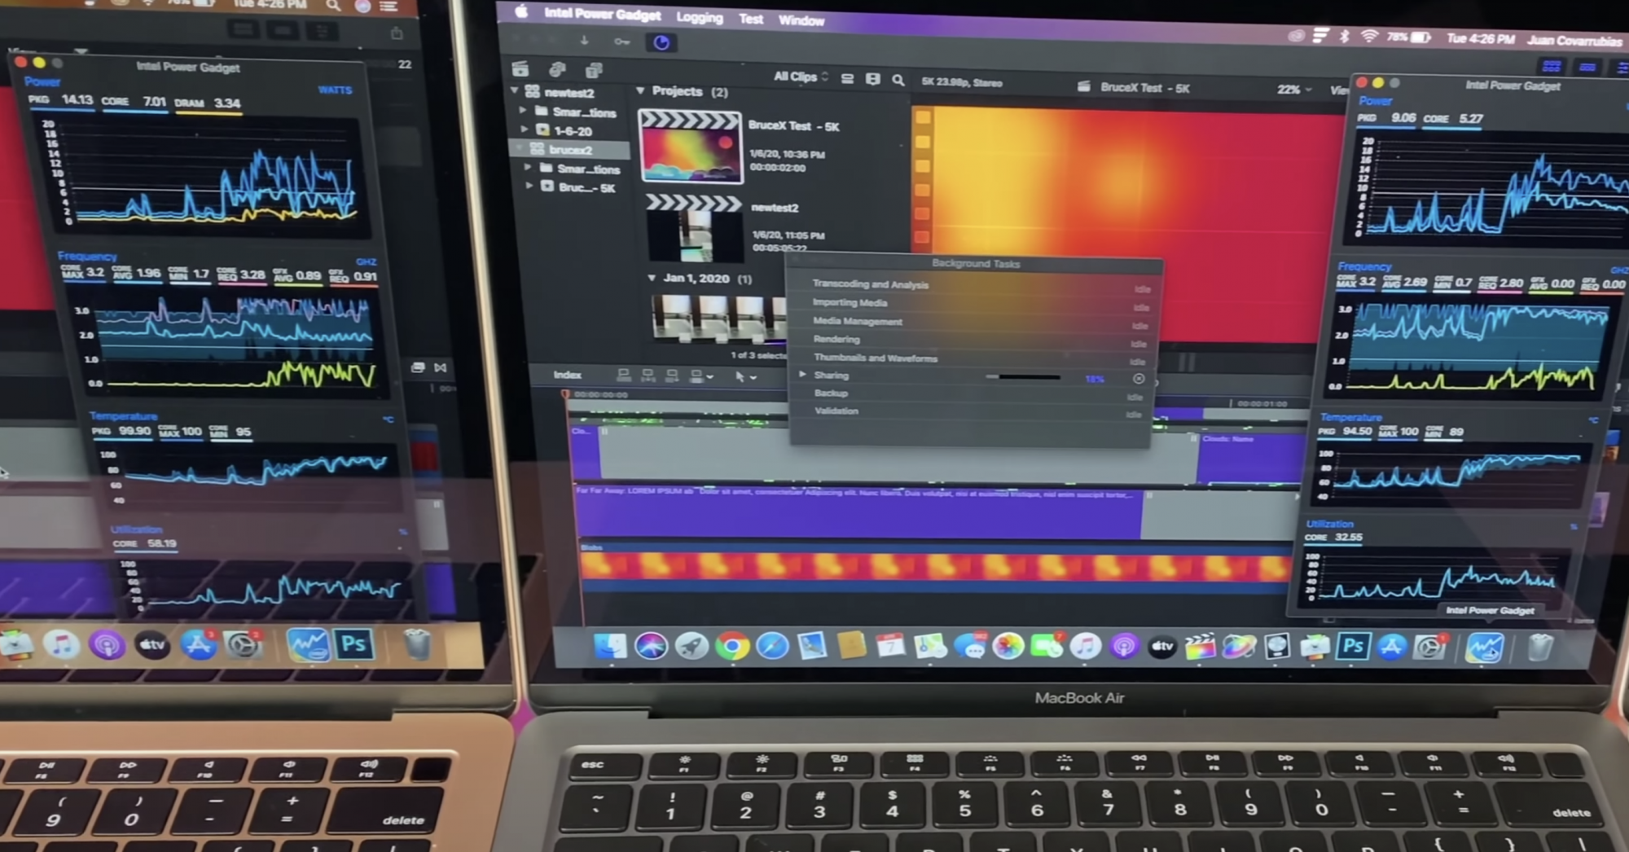This screenshot has height=852, width=1629.
Task: Open Photoshop in the left MacBook dock
Action: point(353,644)
